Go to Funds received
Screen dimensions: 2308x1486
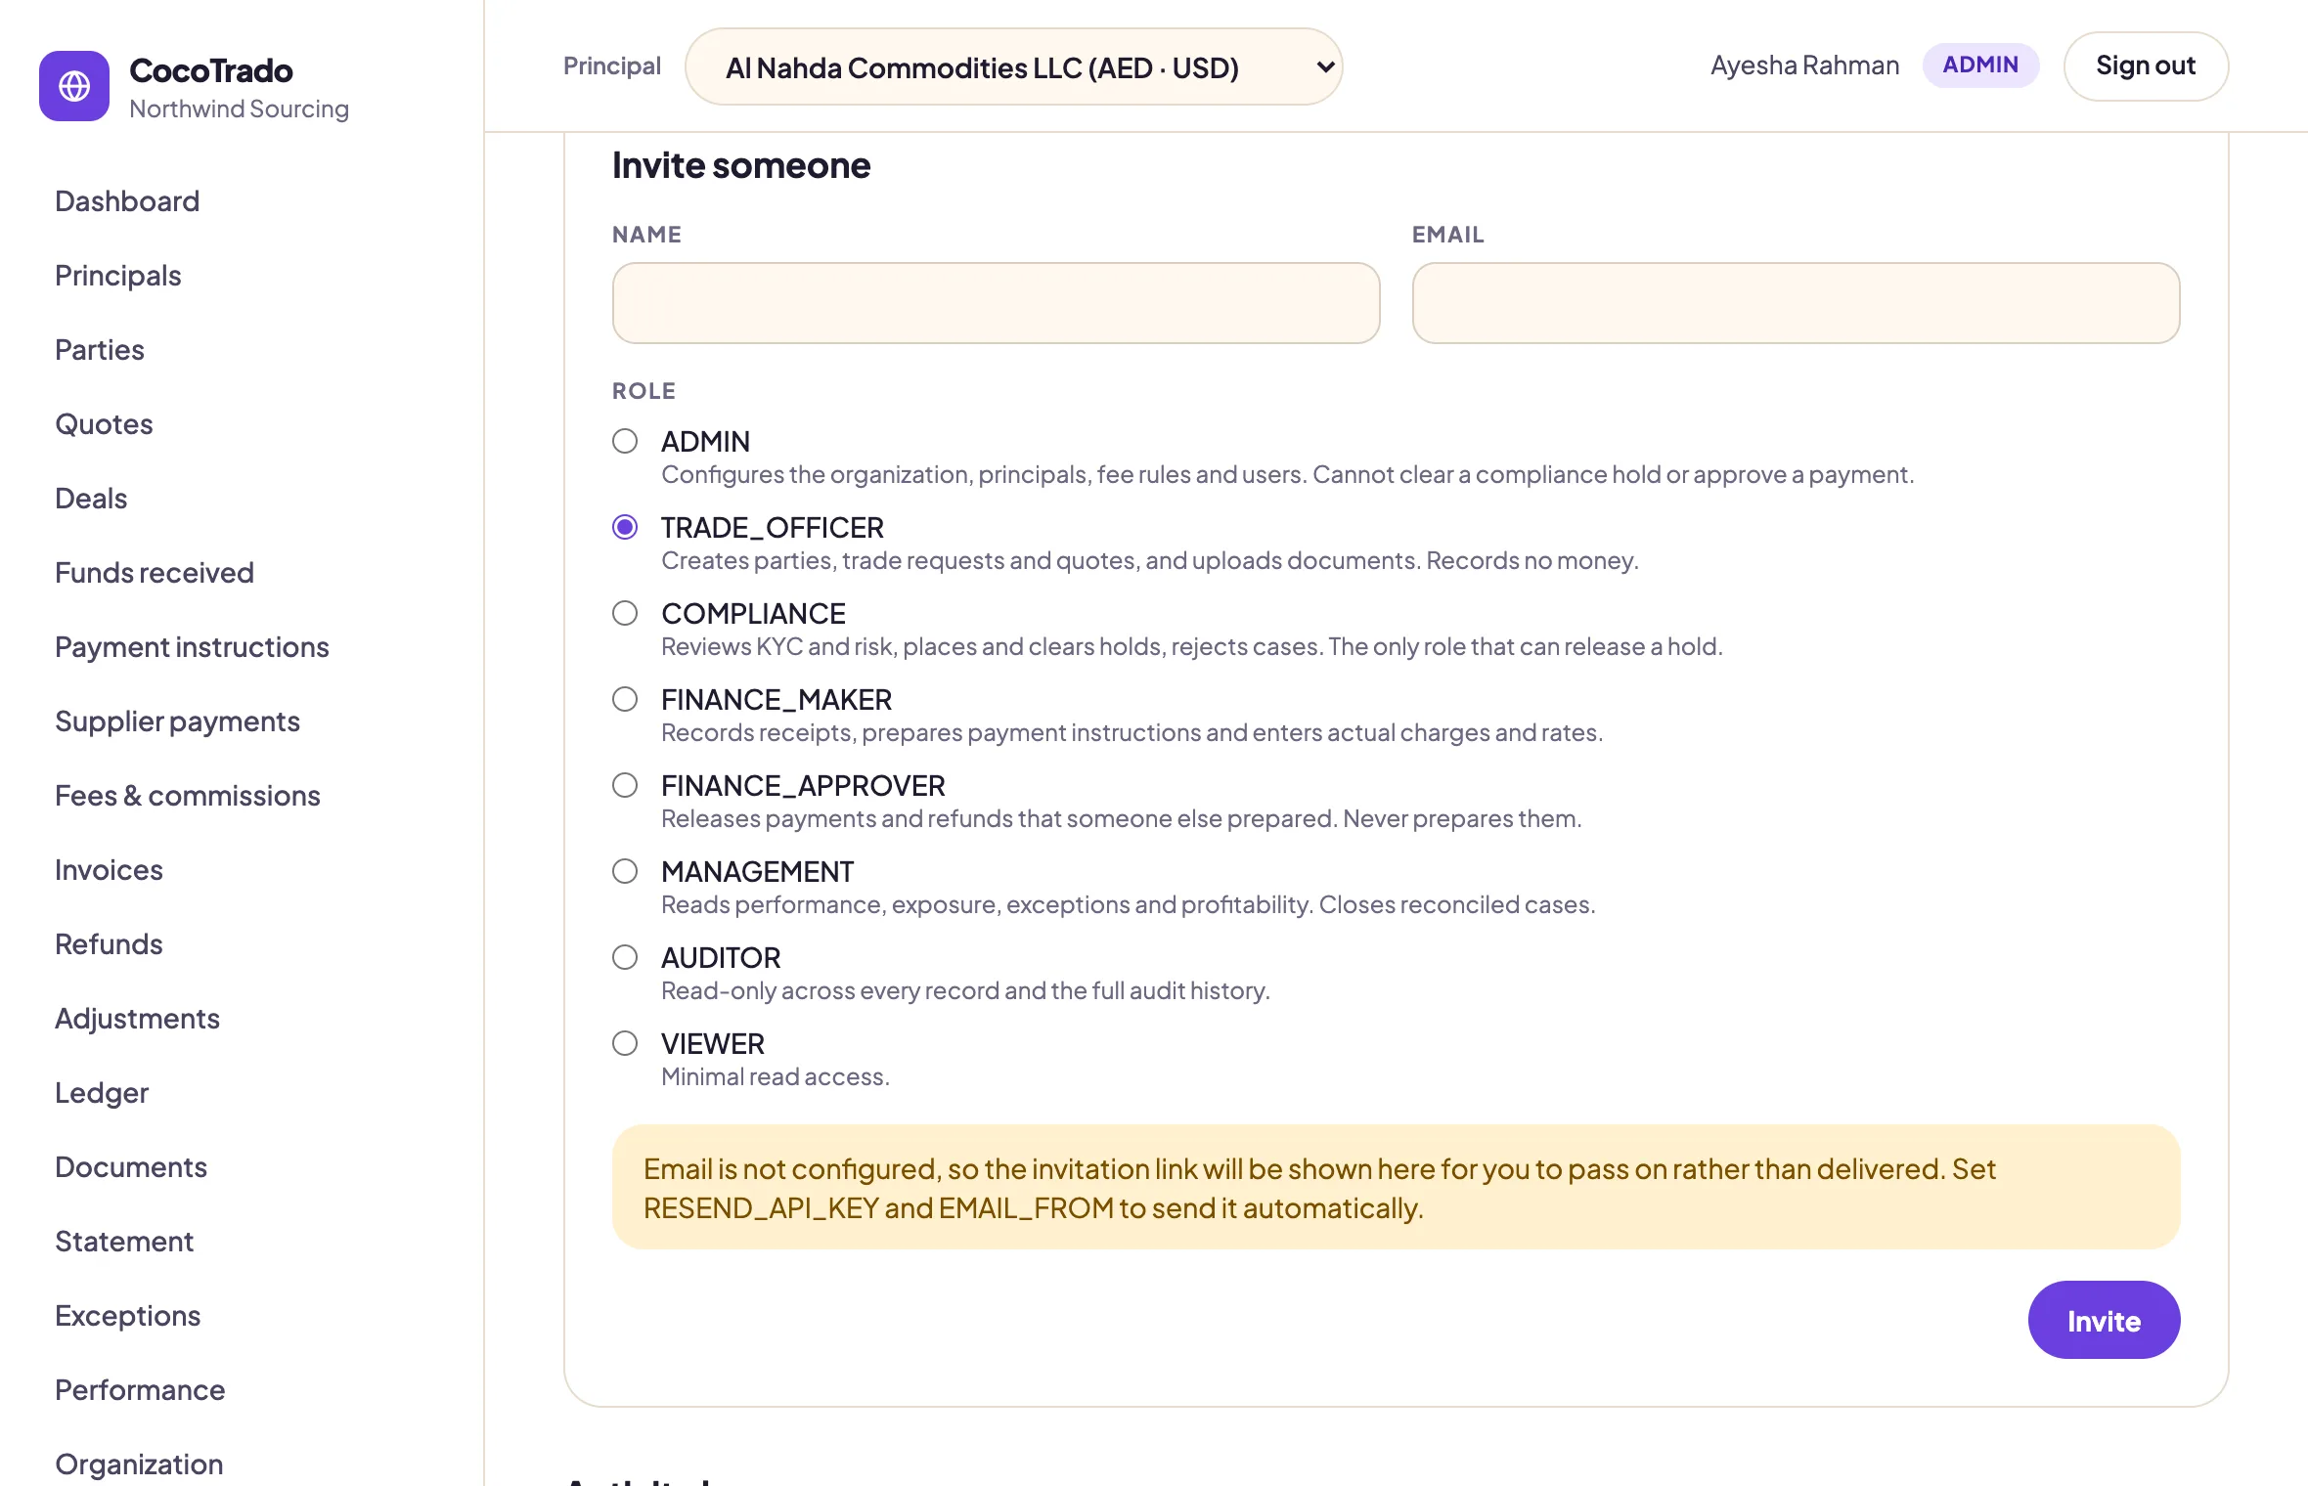coord(155,572)
